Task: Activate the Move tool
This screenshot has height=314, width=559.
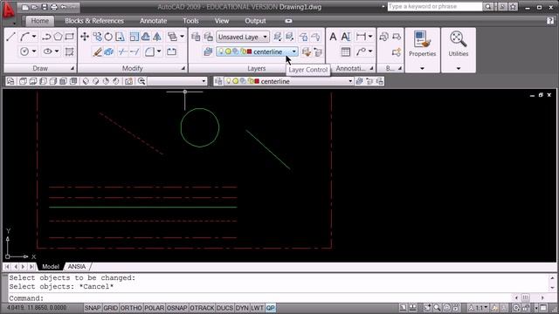Action: coord(85,37)
